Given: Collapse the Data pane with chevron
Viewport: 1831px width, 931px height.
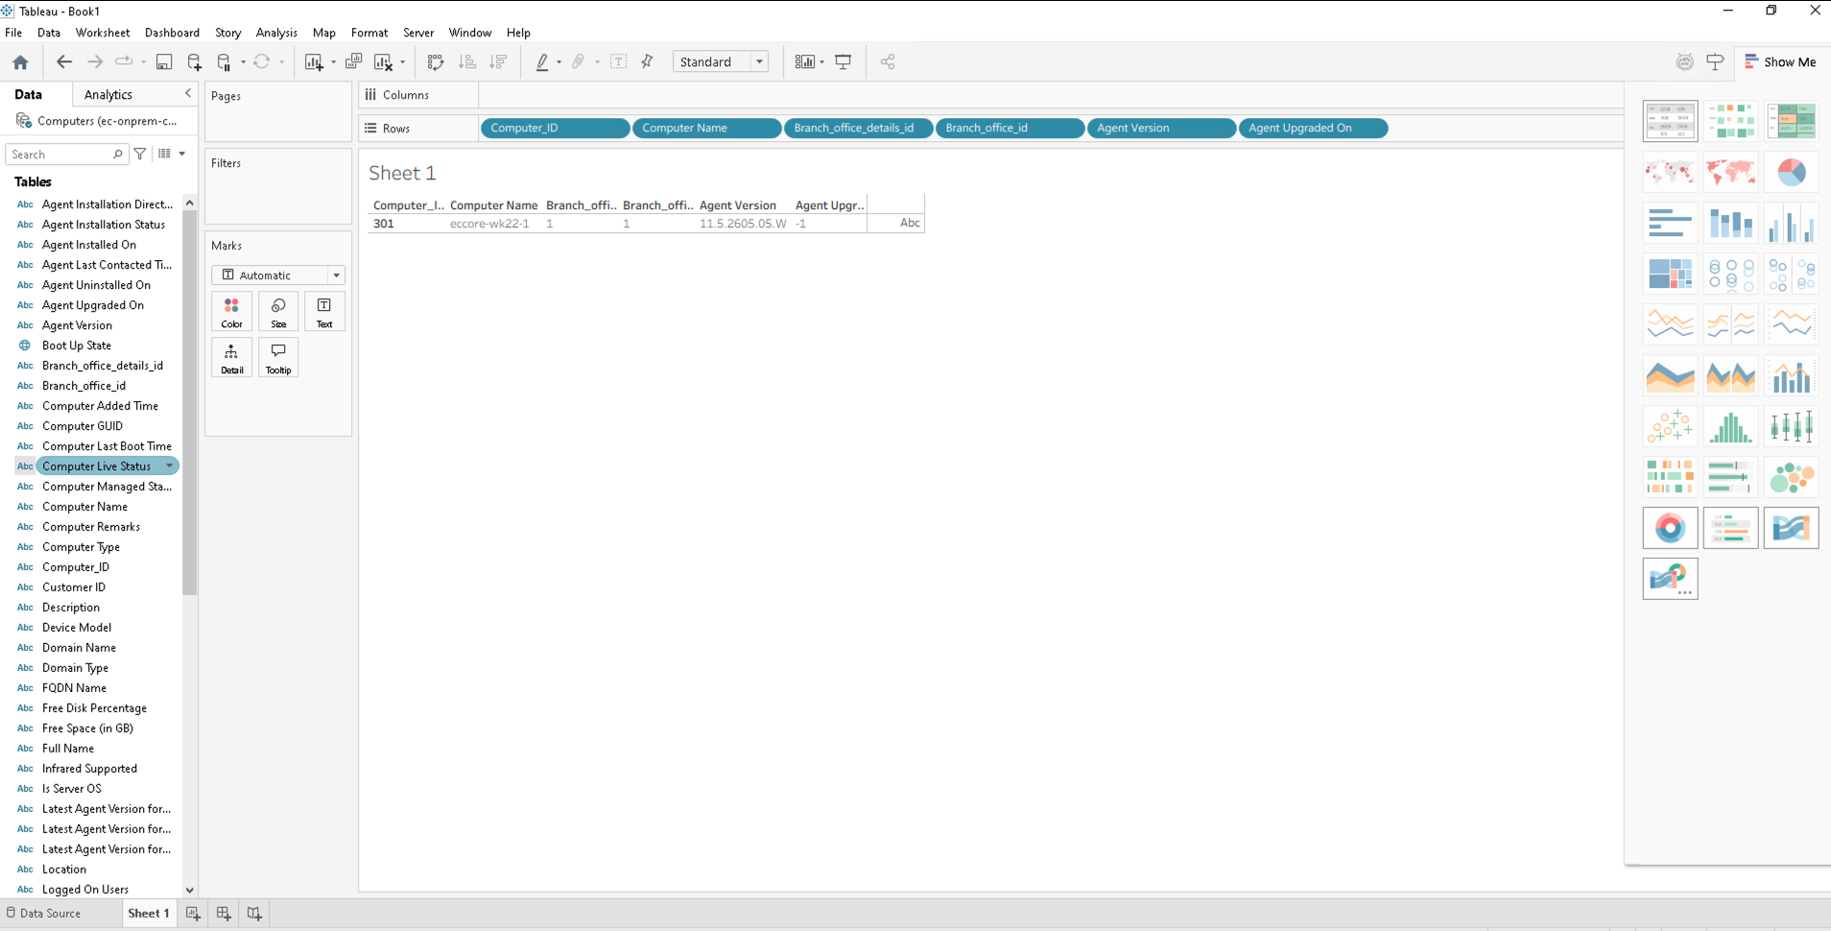Looking at the screenshot, I should tap(188, 94).
